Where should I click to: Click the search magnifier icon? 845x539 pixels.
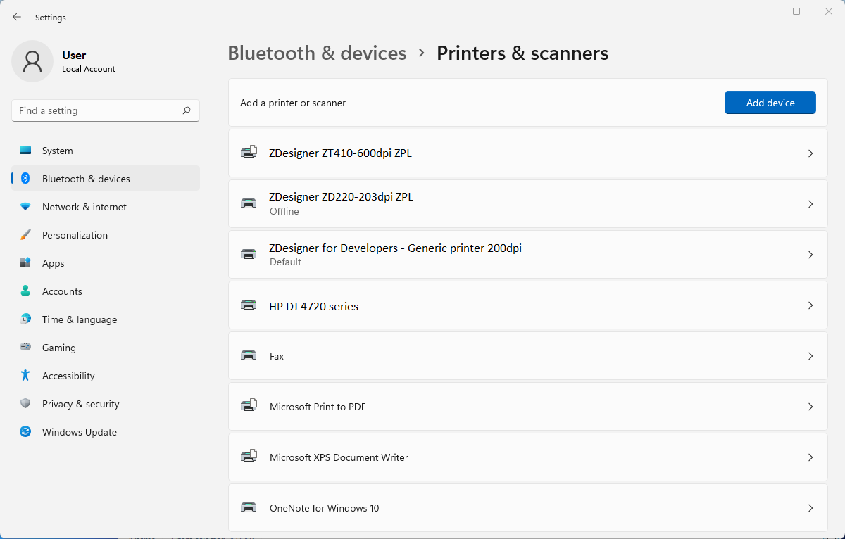click(187, 110)
